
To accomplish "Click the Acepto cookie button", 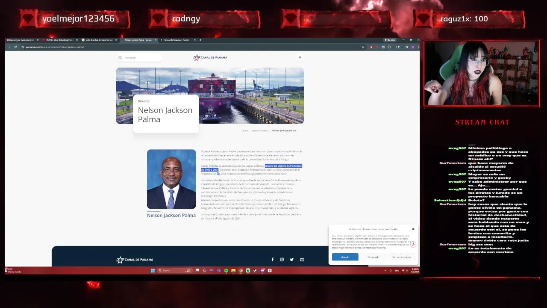I will tap(345, 257).
